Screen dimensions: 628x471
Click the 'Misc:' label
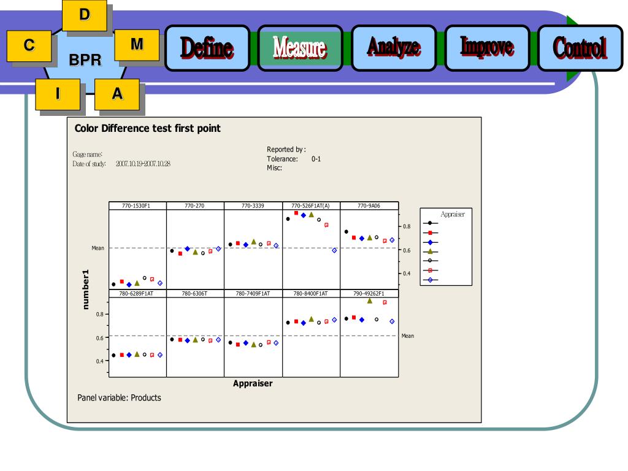[x=274, y=168]
